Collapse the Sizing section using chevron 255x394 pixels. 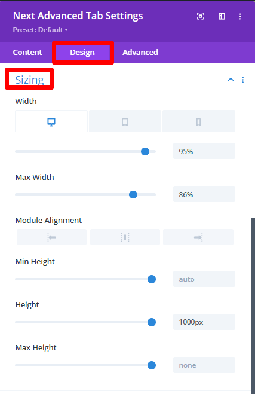pos(231,80)
